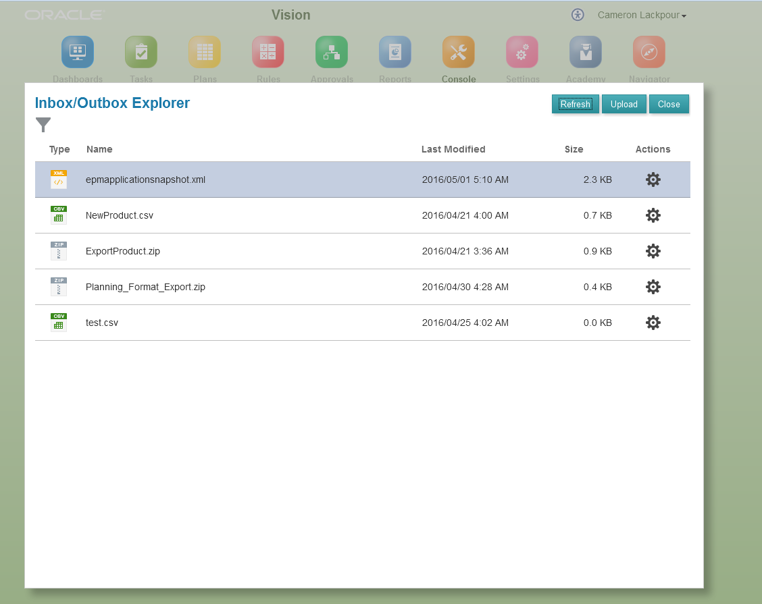Open the Plans grid icon

point(205,52)
